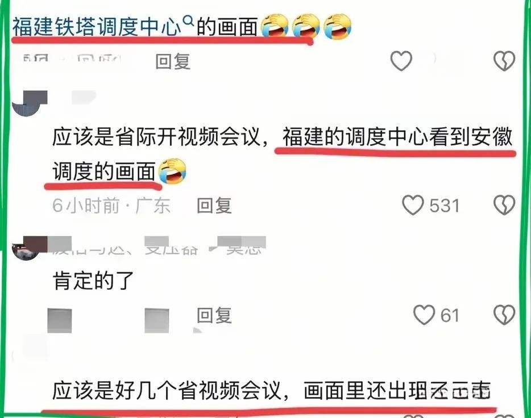The width and height of the screenshot is (531, 418).
Task: Select the 肯定的了 comment text
Action: (x=93, y=281)
